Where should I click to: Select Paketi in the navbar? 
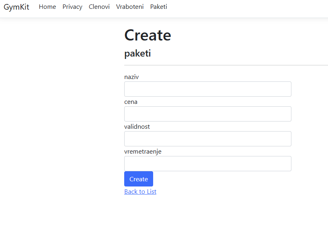[x=158, y=7]
